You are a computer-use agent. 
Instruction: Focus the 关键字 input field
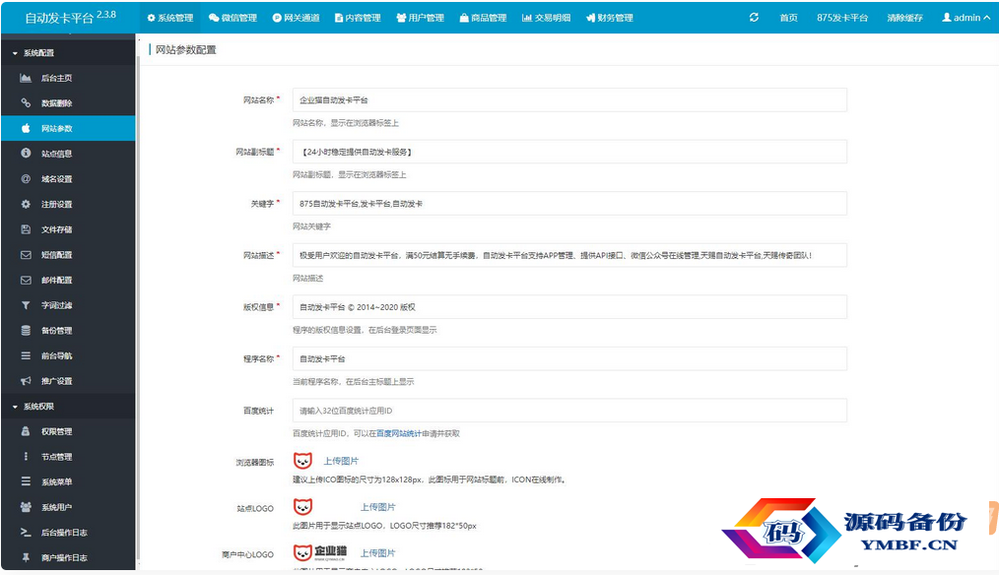(x=569, y=204)
